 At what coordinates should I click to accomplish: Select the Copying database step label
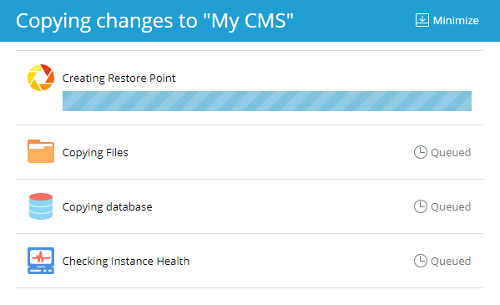(107, 207)
